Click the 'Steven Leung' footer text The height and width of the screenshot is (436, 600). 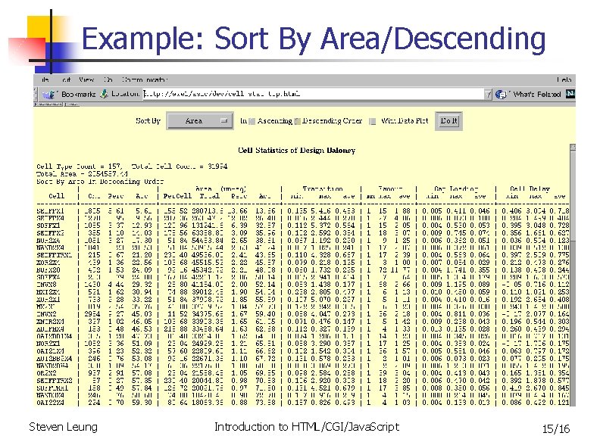[x=63, y=427]
